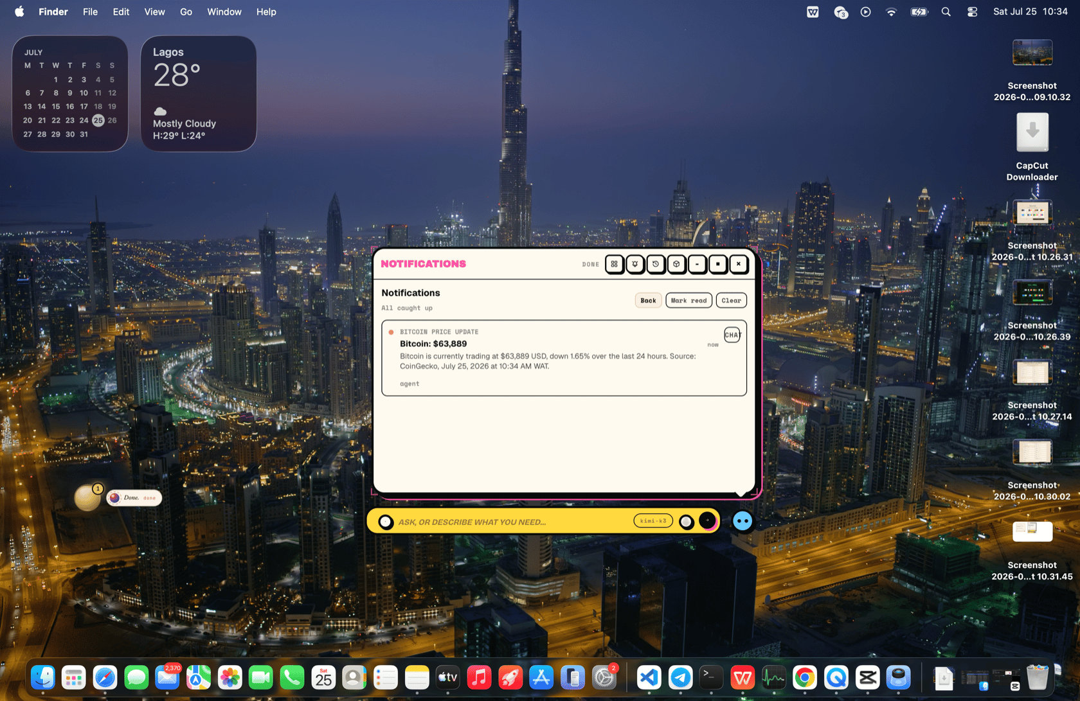Click the Wi-Fi status icon in menu bar
1080x701 pixels.
click(x=891, y=12)
